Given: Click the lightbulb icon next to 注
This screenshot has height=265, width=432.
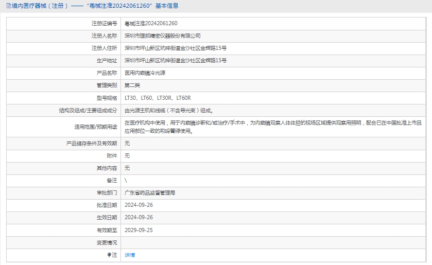Looking at the screenshot, I should tap(109, 255).
